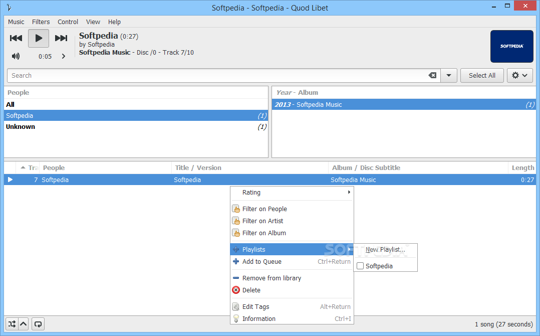Choose Edit Tags
This screenshot has height=336, width=540.
tap(292, 307)
